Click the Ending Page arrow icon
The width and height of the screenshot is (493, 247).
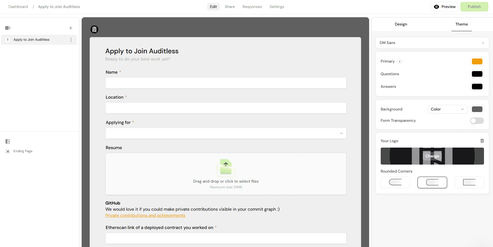[x=8, y=151]
